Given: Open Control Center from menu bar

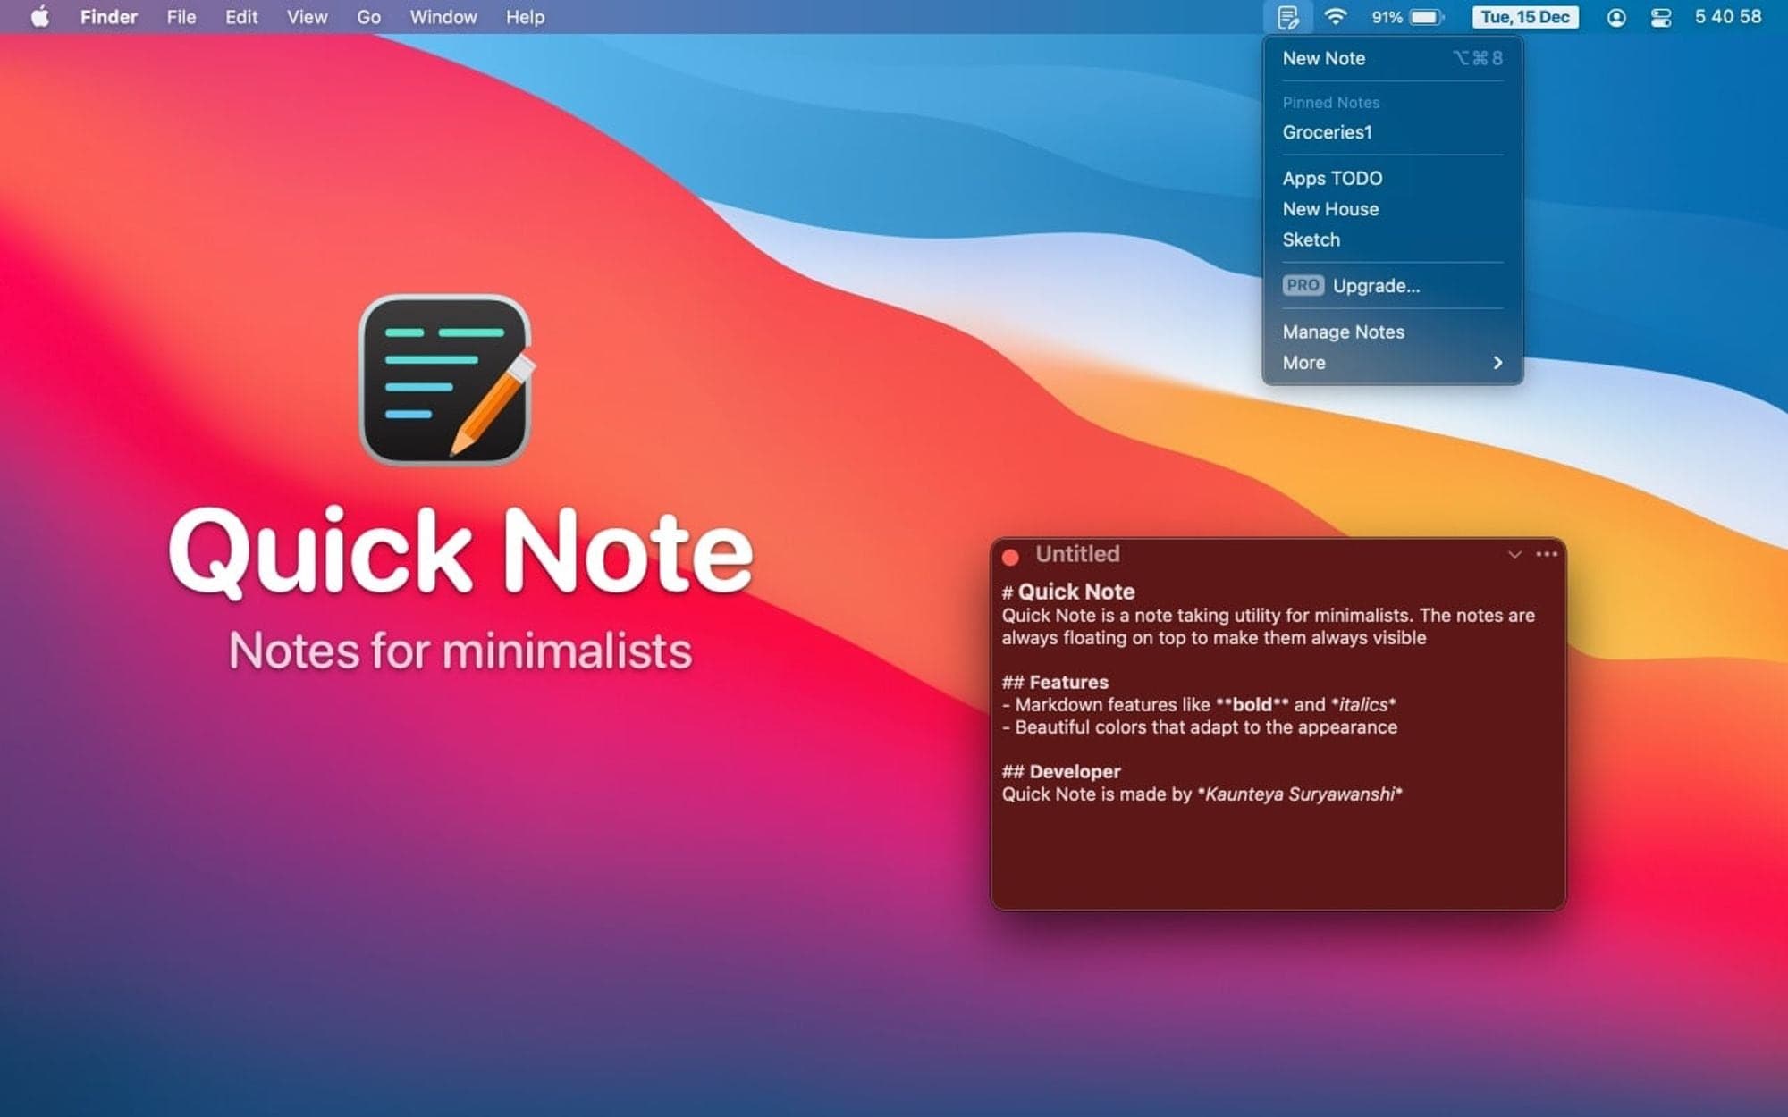Looking at the screenshot, I should (1661, 17).
